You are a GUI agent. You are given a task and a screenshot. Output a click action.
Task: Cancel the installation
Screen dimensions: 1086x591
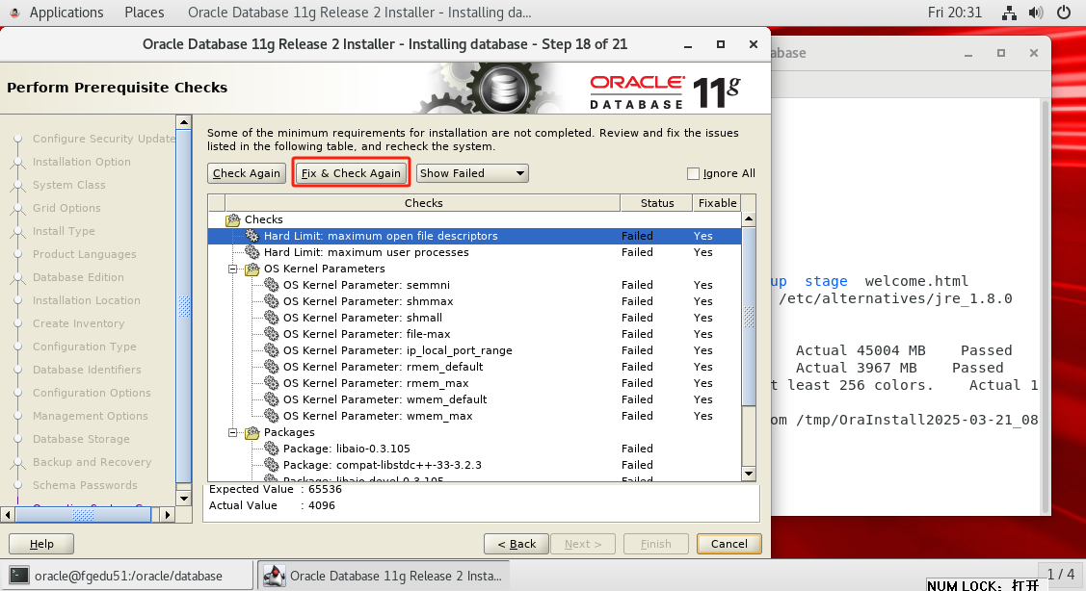click(729, 544)
